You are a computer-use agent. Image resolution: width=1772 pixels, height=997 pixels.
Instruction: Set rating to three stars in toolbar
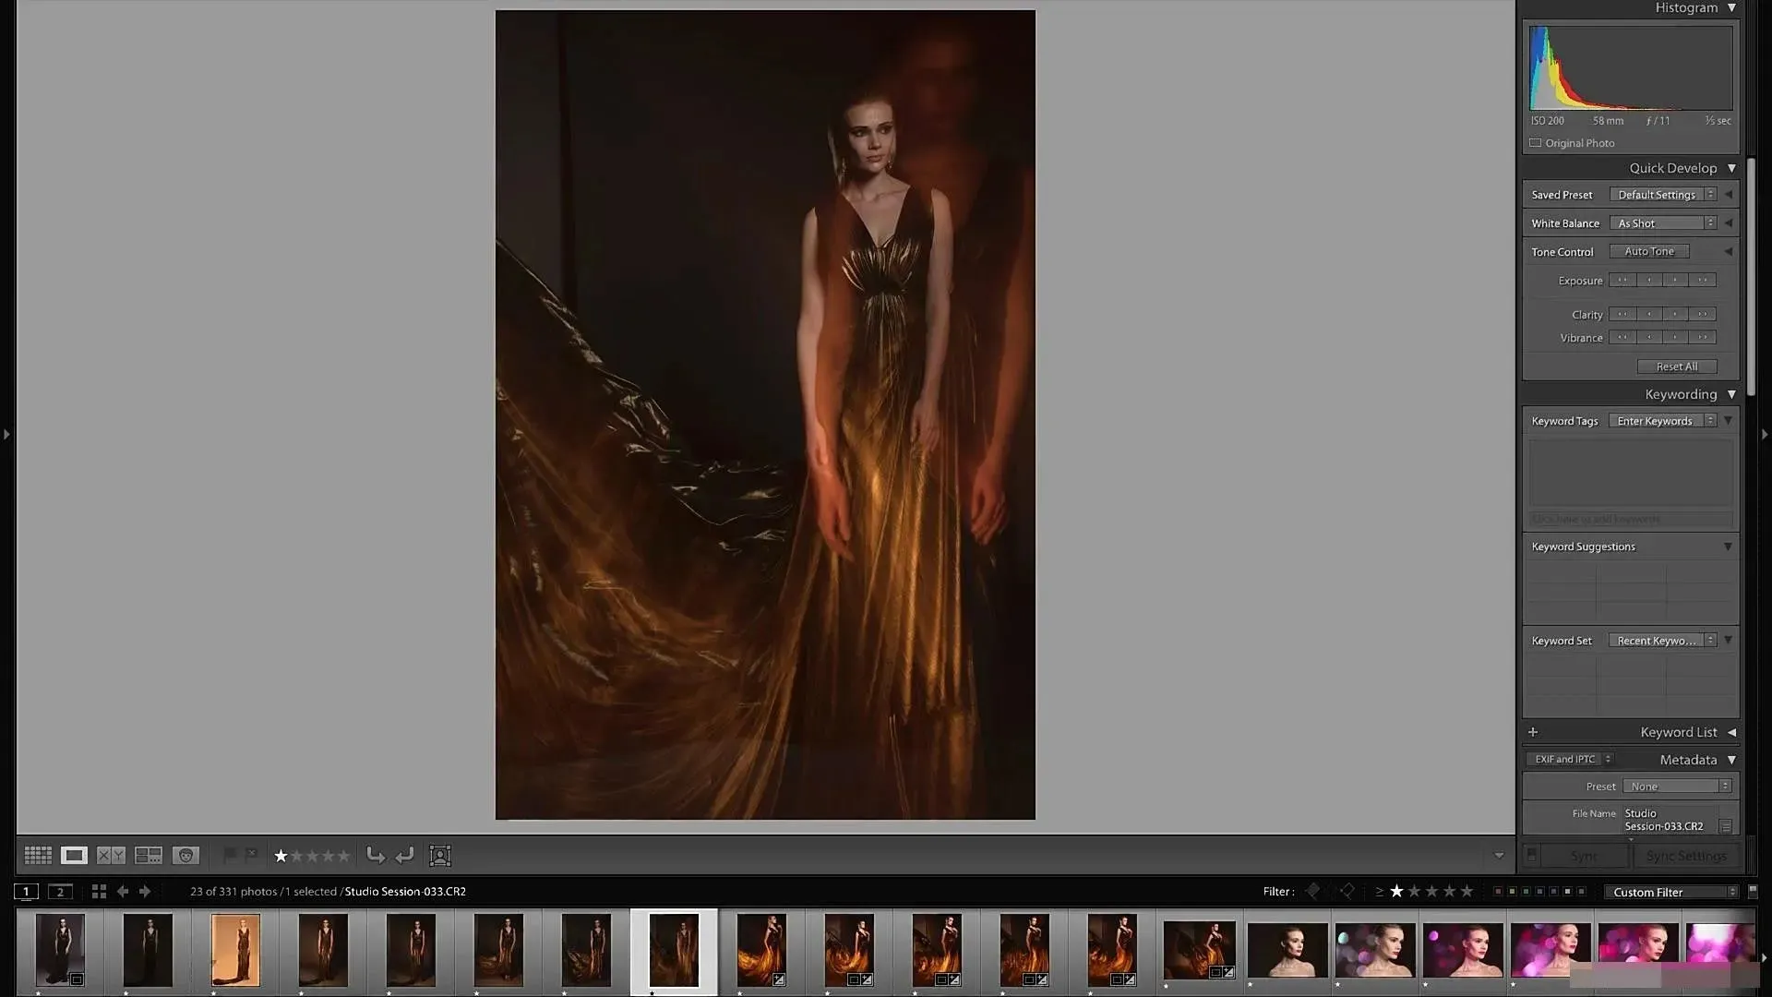tap(313, 856)
